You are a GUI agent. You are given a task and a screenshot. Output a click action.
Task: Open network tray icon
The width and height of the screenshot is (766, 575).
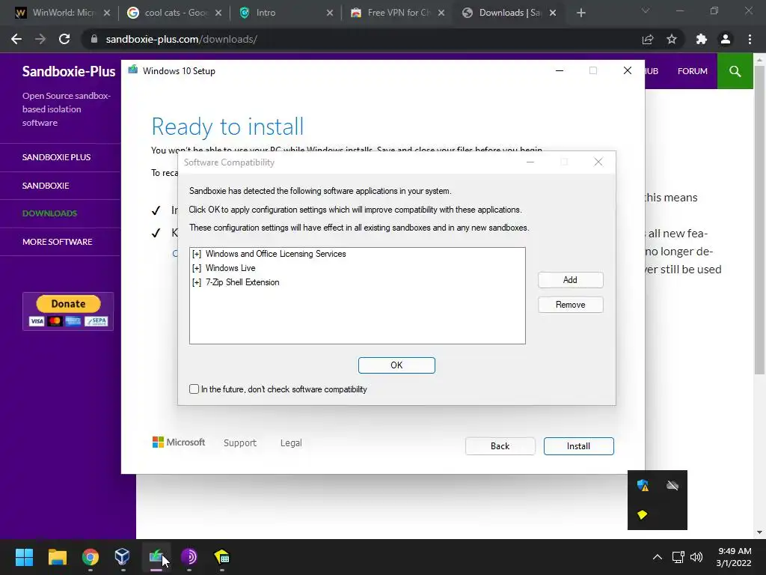pos(678,557)
